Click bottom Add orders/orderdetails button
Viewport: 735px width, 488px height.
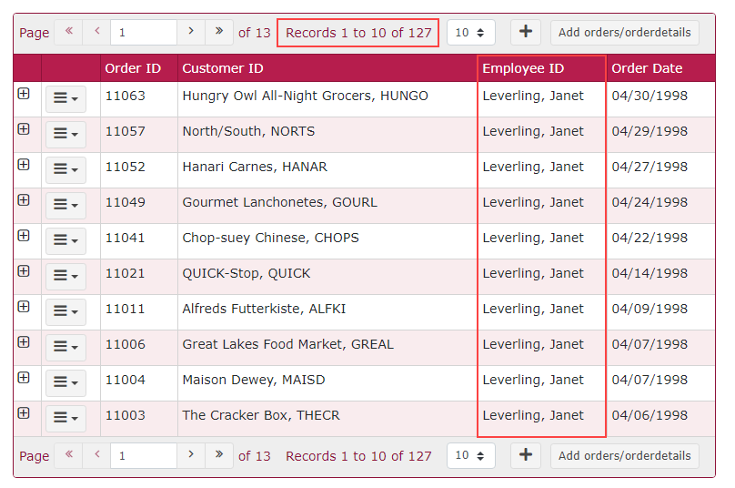point(624,456)
